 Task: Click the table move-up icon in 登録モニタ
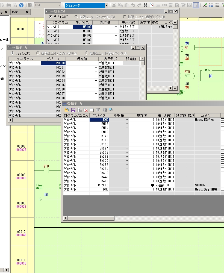(98, 110)
